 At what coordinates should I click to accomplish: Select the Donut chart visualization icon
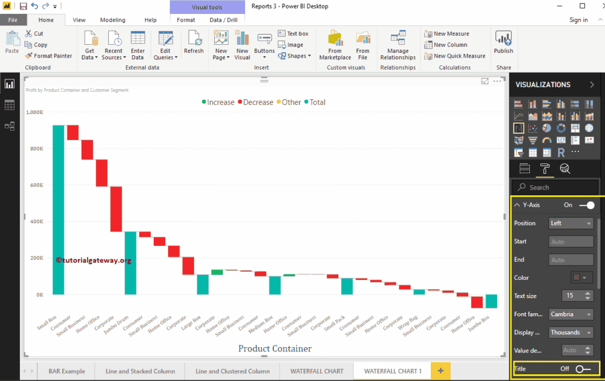coord(560,128)
